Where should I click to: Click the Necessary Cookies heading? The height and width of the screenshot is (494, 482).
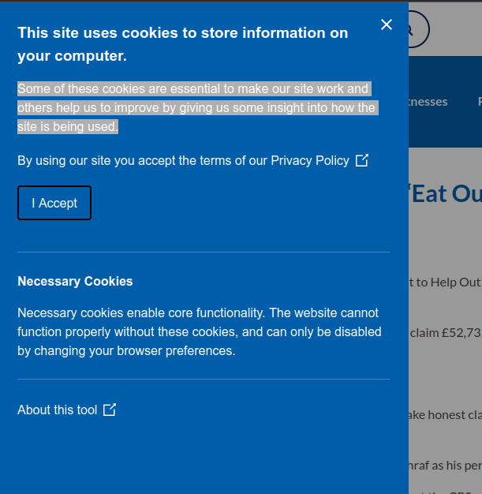pos(75,282)
